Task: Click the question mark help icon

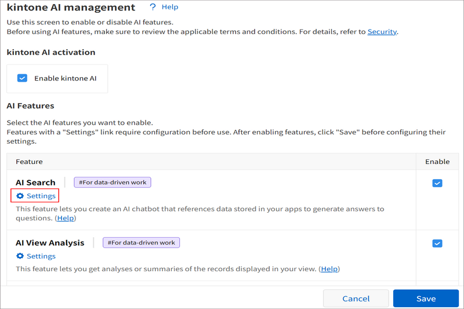Action: (153, 7)
